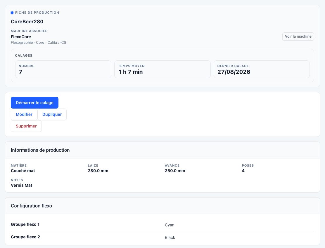Click the Nombre value 7
This screenshot has width=325, height=248.
(x=20, y=72)
